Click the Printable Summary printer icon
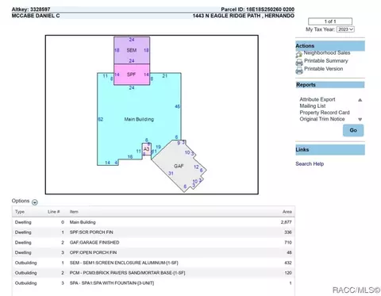The height and width of the screenshot is (296, 381). coord(299,62)
